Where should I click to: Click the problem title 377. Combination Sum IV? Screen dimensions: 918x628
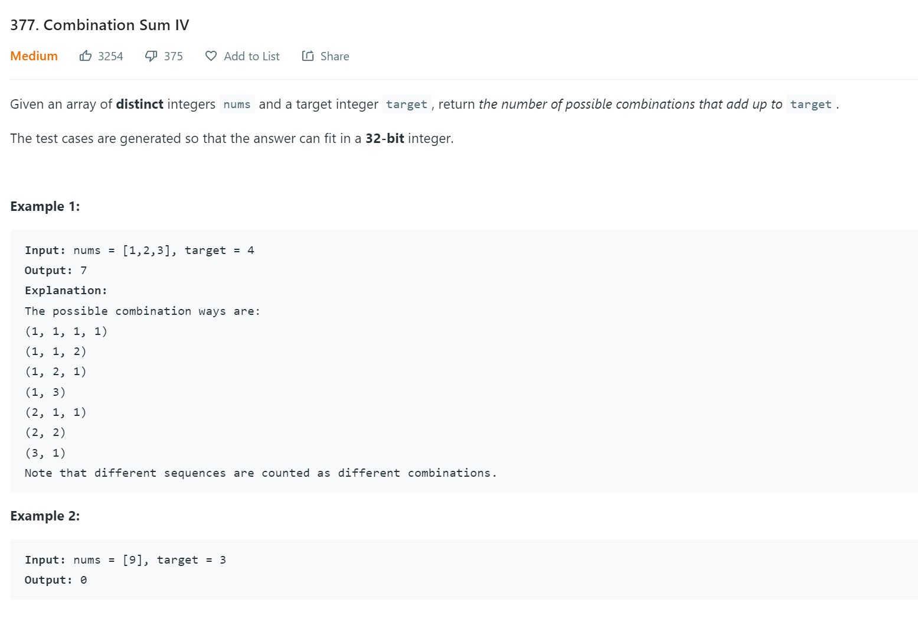(x=100, y=25)
